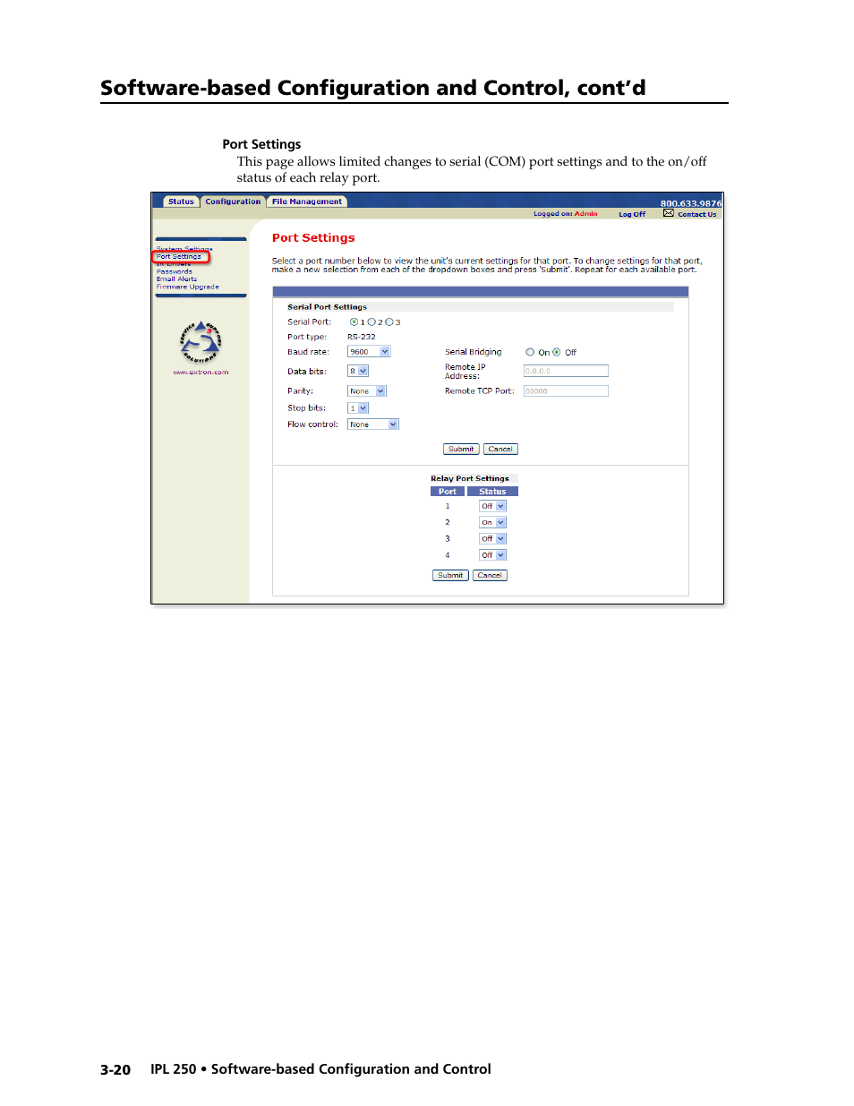Click the Remote TCP Port field

566,391
